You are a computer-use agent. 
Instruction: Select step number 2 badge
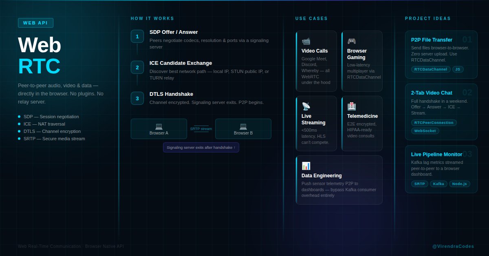(x=137, y=67)
